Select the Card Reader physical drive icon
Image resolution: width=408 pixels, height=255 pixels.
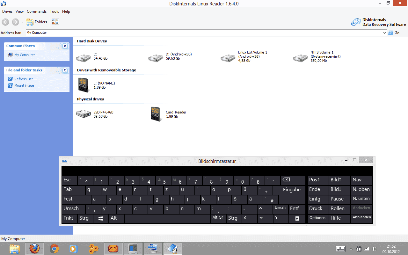(156, 114)
